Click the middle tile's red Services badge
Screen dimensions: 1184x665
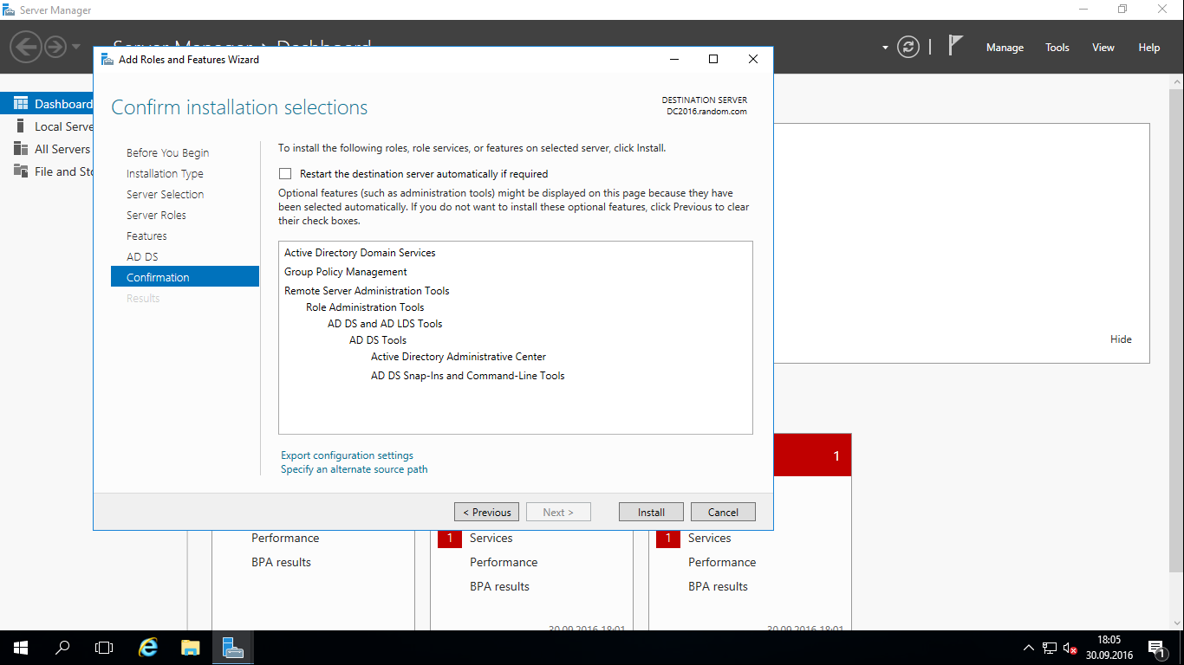pos(449,538)
